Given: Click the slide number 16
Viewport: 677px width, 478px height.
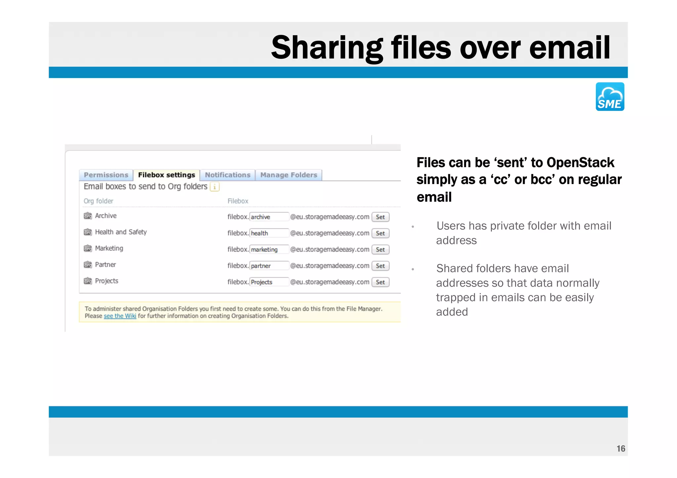Looking at the screenshot, I should tap(620, 449).
